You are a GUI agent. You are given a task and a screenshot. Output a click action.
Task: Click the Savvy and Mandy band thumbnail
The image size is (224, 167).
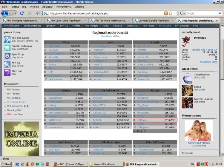pyautogui.click(x=199, y=130)
